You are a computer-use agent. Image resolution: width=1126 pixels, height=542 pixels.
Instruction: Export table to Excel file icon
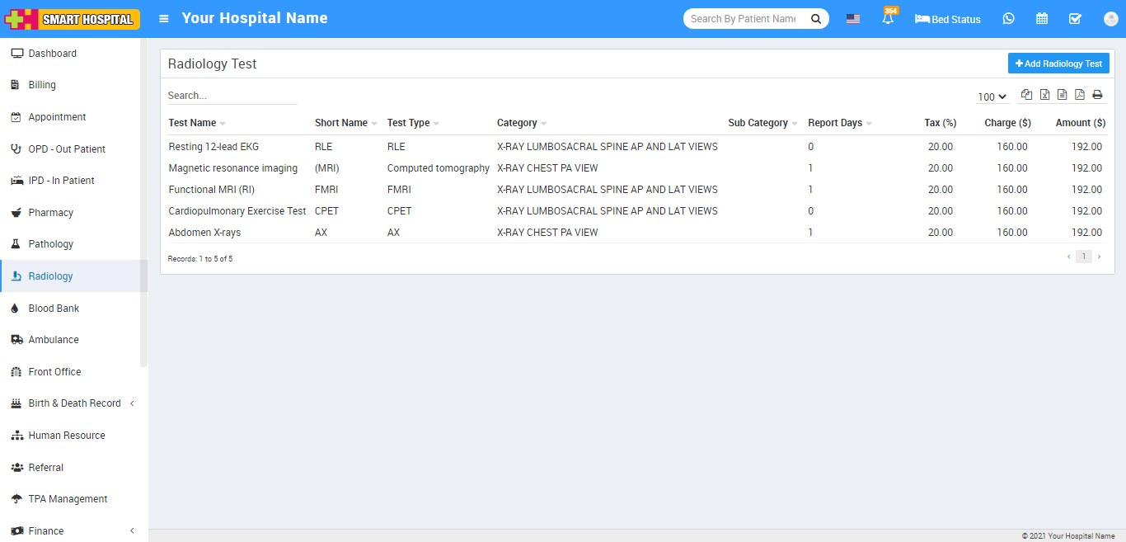1044,95
